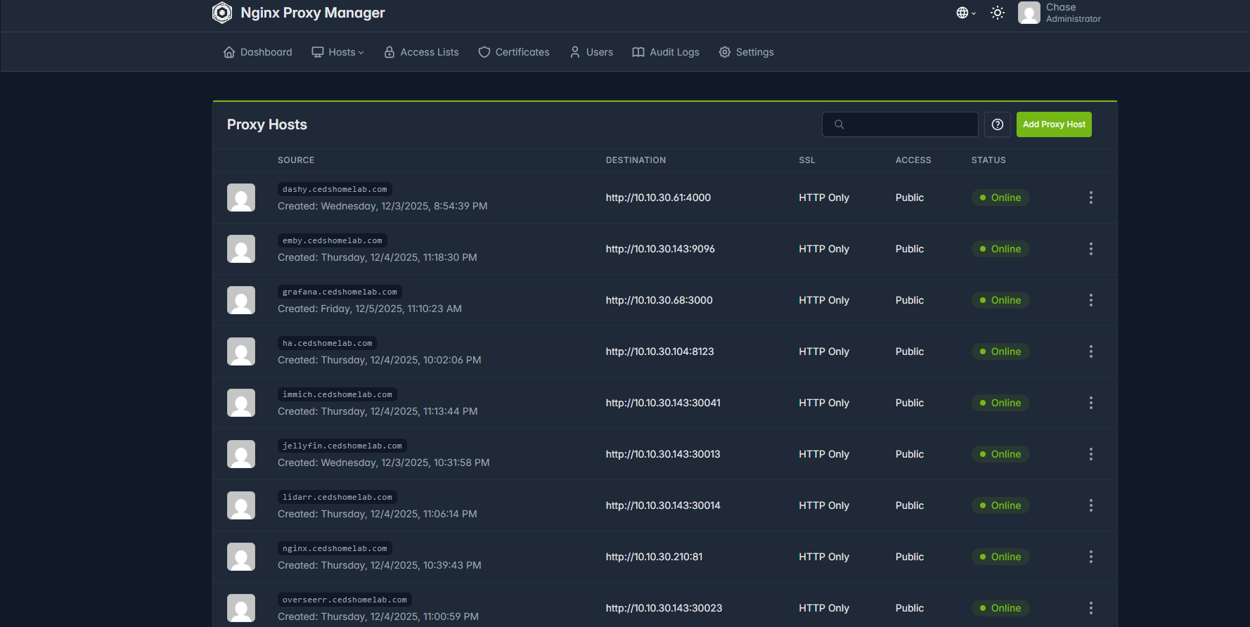Open actions menu for jellyfin.cedshomelab.com
This screenshot has width=1250, height=627.
(1091, 454)
